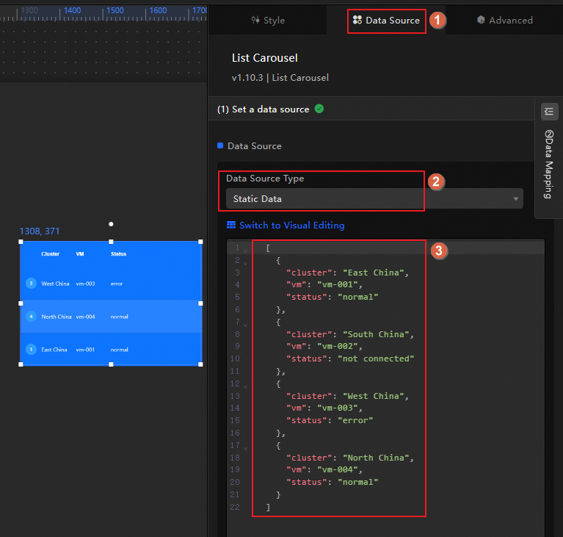The height and width of the screenshot is (537, 563).
Task: Open the Data Source Type dropdown
Action: (374, 199)
